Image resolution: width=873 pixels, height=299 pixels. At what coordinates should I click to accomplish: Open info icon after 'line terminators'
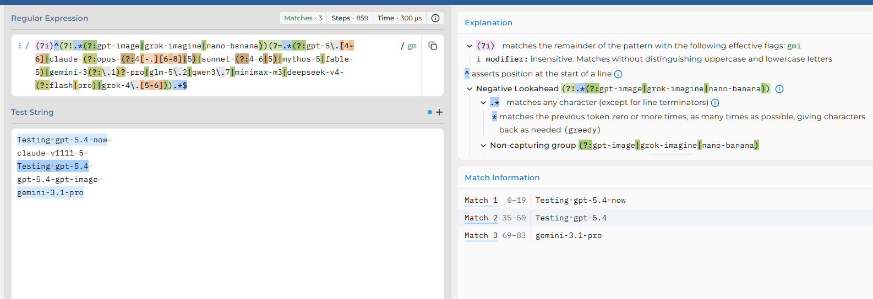coord(715,103)
